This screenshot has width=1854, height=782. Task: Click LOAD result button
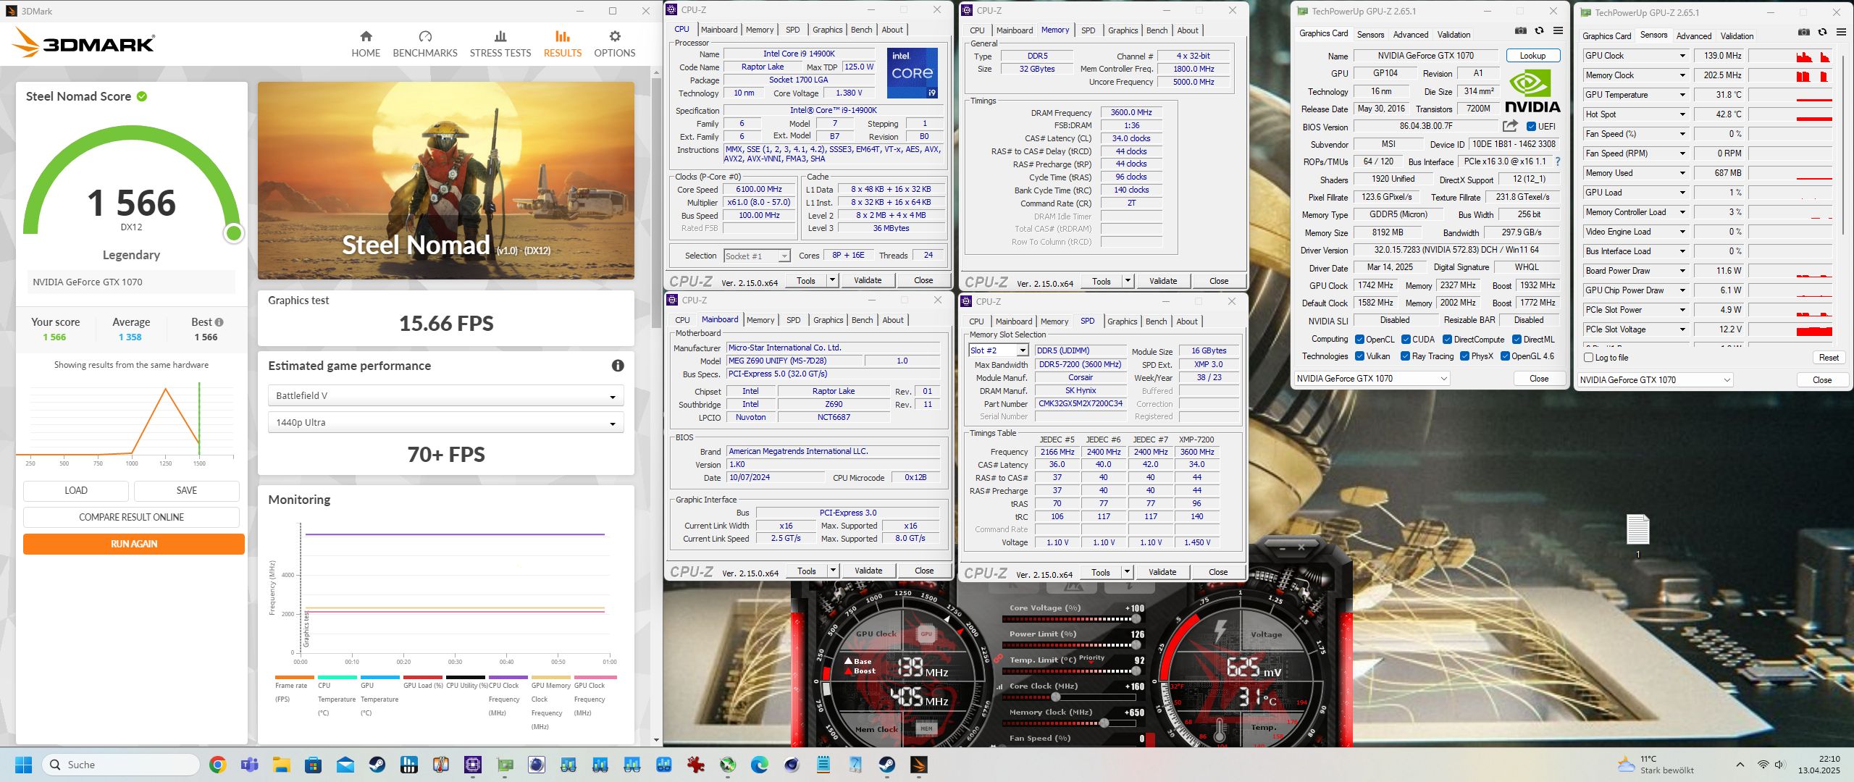(x=76, y=490)
